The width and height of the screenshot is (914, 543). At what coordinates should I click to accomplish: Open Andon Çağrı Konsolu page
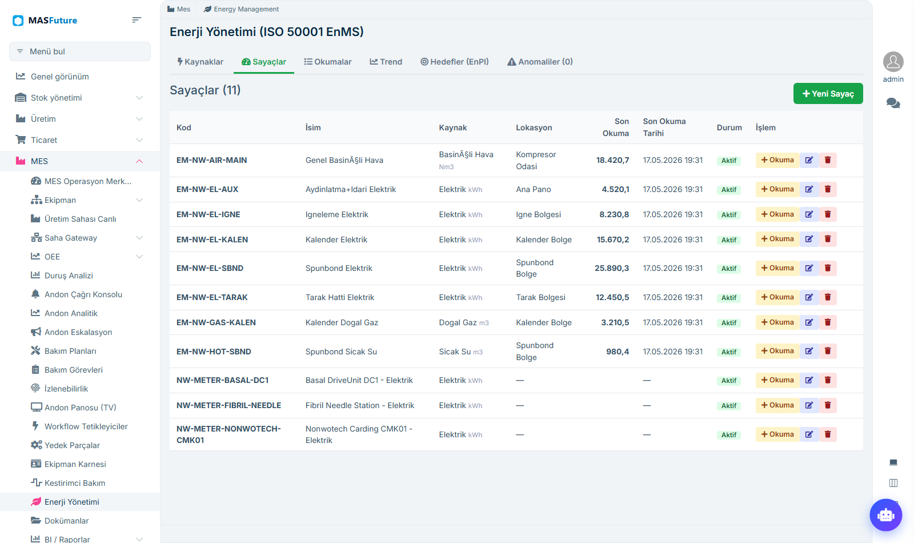tap(83, 294)
